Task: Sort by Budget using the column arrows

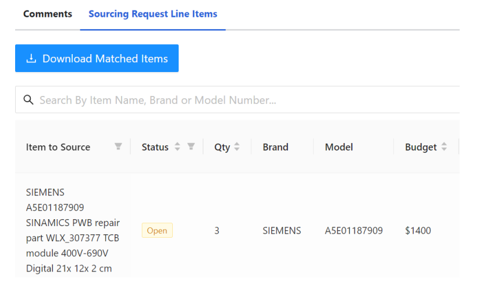Action: click(x=444, y=146)
